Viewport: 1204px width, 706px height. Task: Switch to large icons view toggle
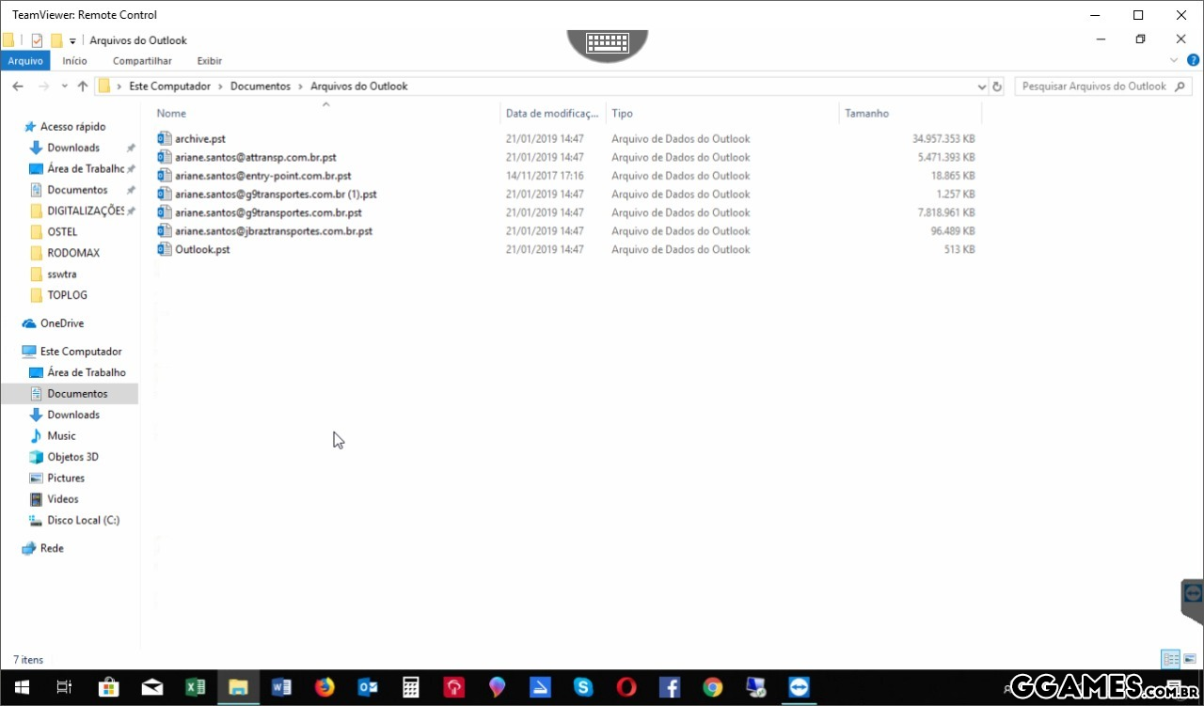click(x=1190, y=659)
